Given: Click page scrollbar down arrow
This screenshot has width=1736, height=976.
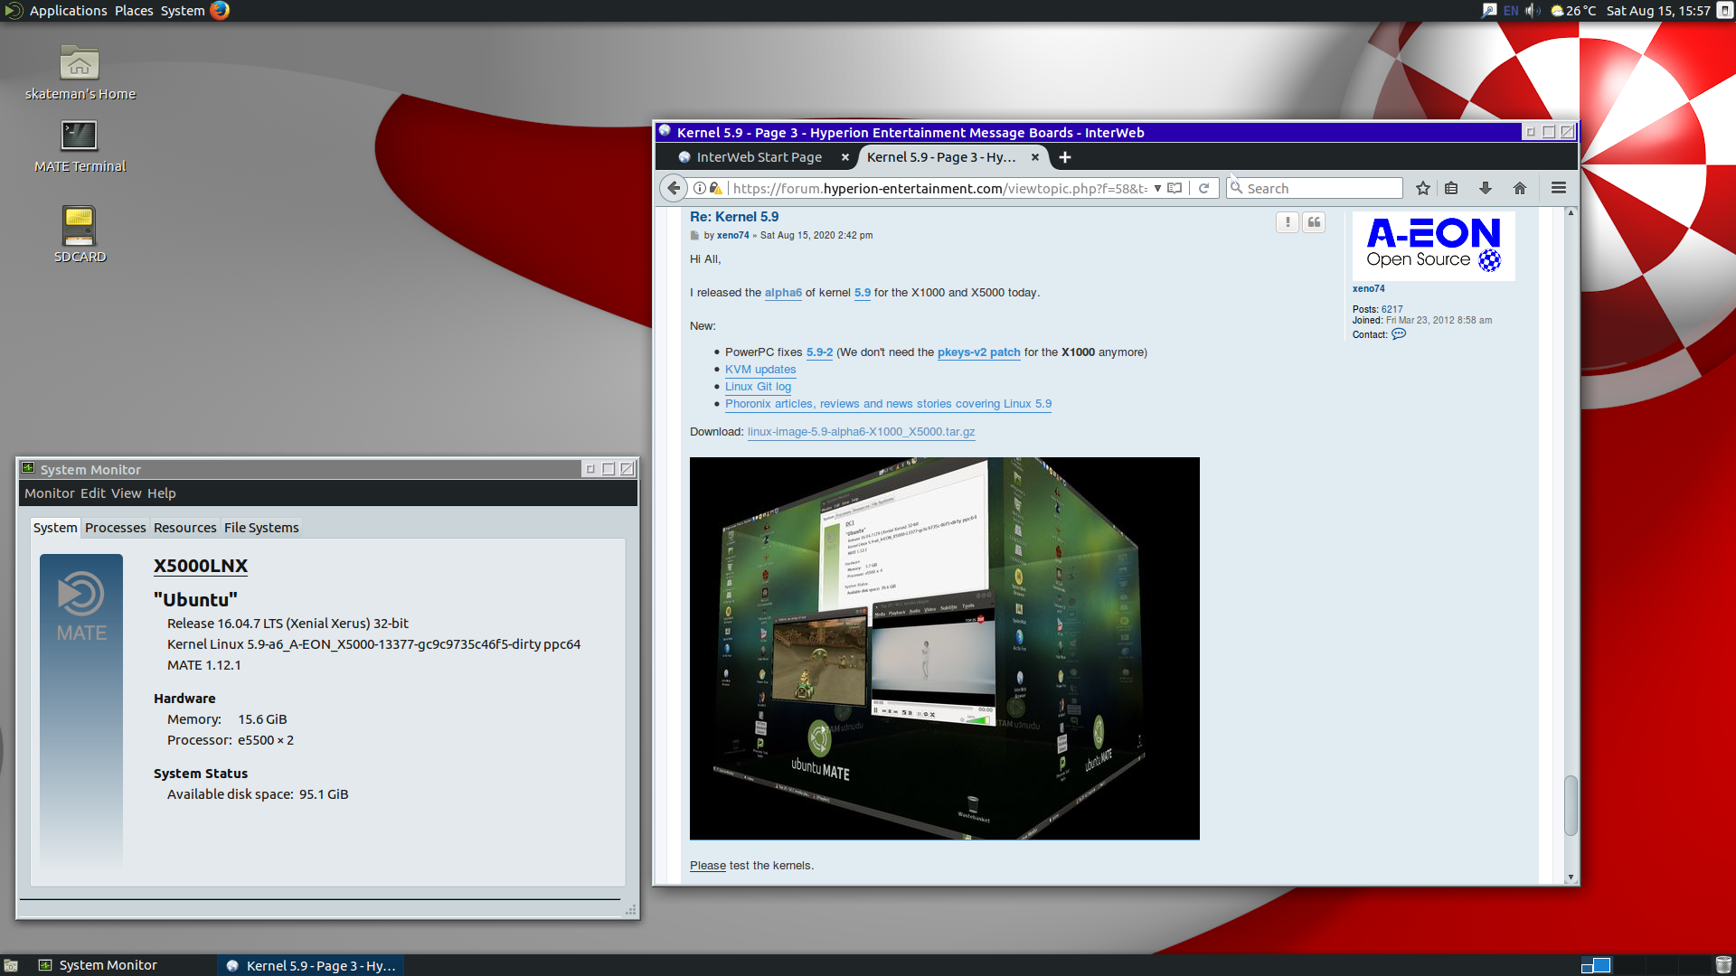Looking at the screenshot, I should [x=1571, y=877].
